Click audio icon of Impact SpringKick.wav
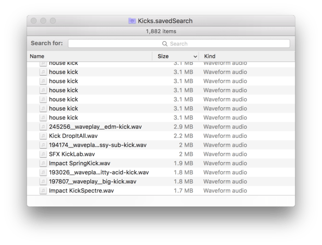322x245 pixels. (x=43, y=163)
